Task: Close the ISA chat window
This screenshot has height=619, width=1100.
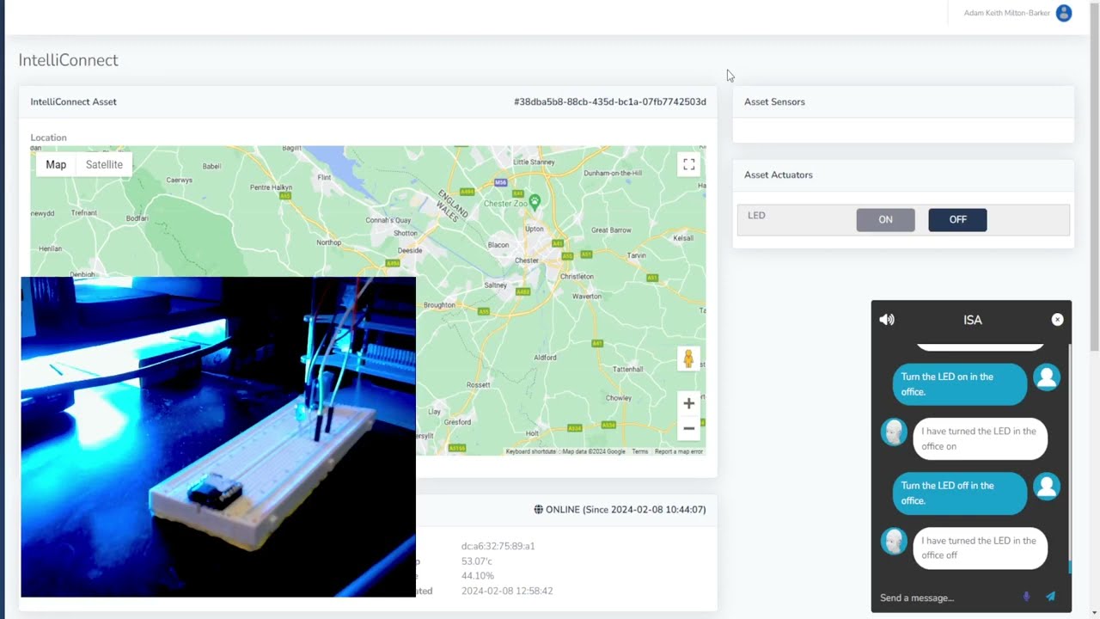Action: click(x=1057, y=320)
